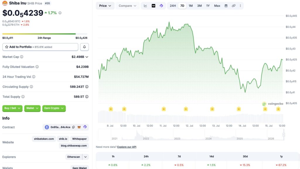This screenshot has height=169, width=300.
Task: Select the Max chart range
Action: [x=217, y=6]
